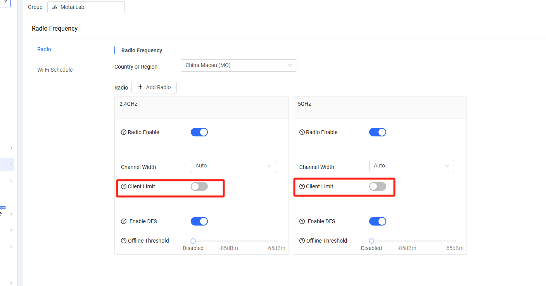Click help icon beside 5GHz Radio Enable
Image resolution: width=546 pixels, height=286 pixels.
pos(302,132)
